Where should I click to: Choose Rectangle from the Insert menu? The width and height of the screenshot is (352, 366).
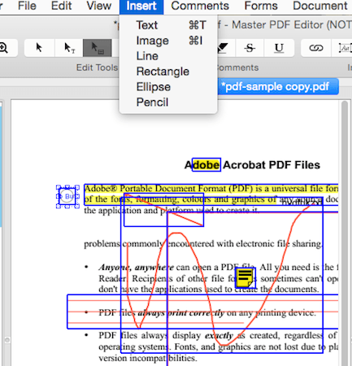tap(168, 72)
